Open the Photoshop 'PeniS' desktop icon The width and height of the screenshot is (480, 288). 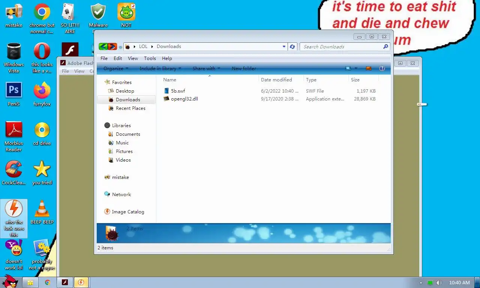click(x=14, y=94)
